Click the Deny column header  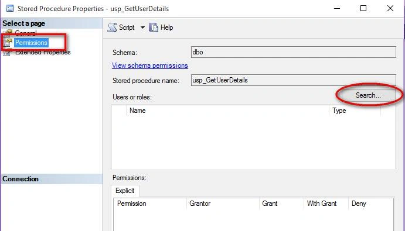371,204
